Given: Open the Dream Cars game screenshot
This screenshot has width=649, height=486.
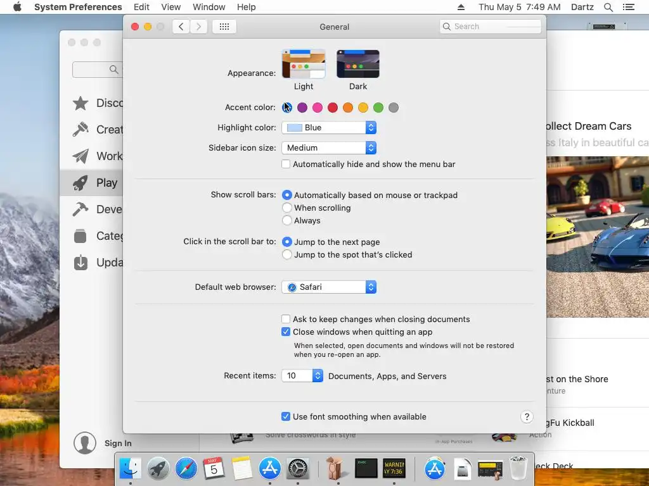Looking at the screenshot, I should pos(598,237).
